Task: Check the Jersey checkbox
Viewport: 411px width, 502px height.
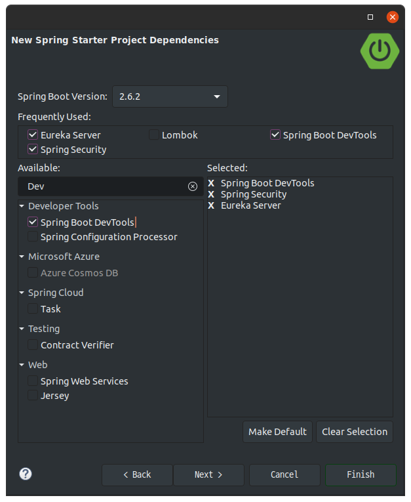Action: click(x=33, y=396)
